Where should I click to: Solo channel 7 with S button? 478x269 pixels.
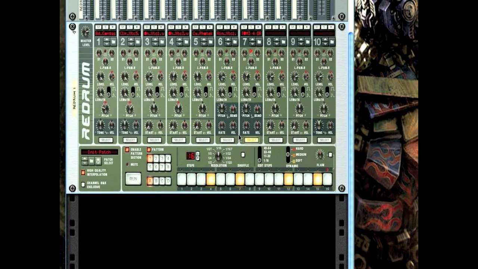click(x=251, y=27)
